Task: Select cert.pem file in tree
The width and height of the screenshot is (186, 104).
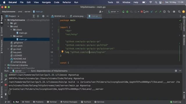Action: click(x=17, y=46)
